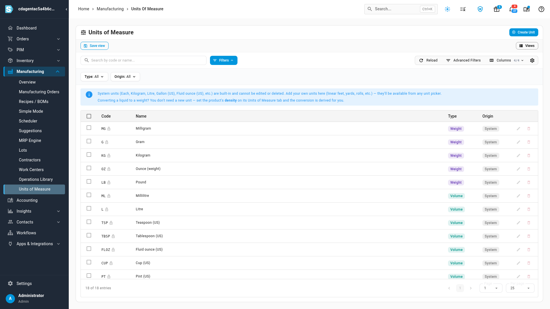Go to MRP Engine in sidebar
This screenshot has height=309, width=550.
click(x=30, y=140)
